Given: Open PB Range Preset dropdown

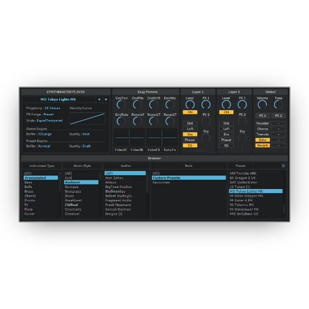Looking at the screenshot, I should [48, 114].
